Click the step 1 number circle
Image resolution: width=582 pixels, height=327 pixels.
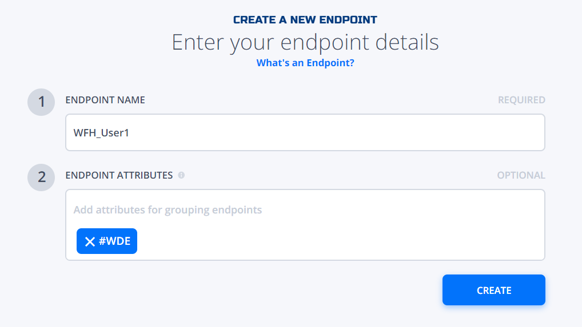pos(41,102)
